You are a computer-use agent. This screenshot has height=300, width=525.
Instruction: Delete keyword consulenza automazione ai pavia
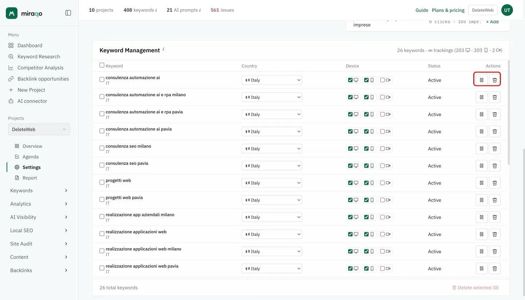pyautogui.click(x=494, y=132)
